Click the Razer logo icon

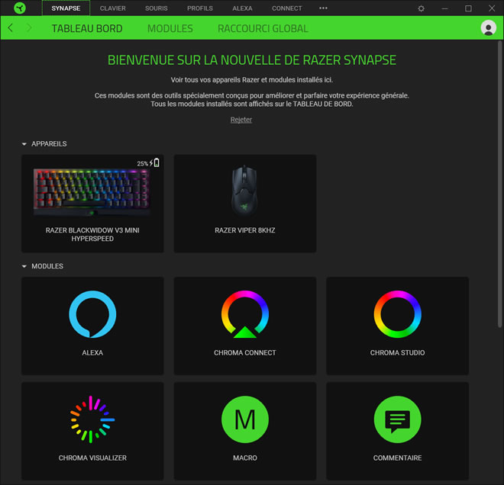[20, 8]
